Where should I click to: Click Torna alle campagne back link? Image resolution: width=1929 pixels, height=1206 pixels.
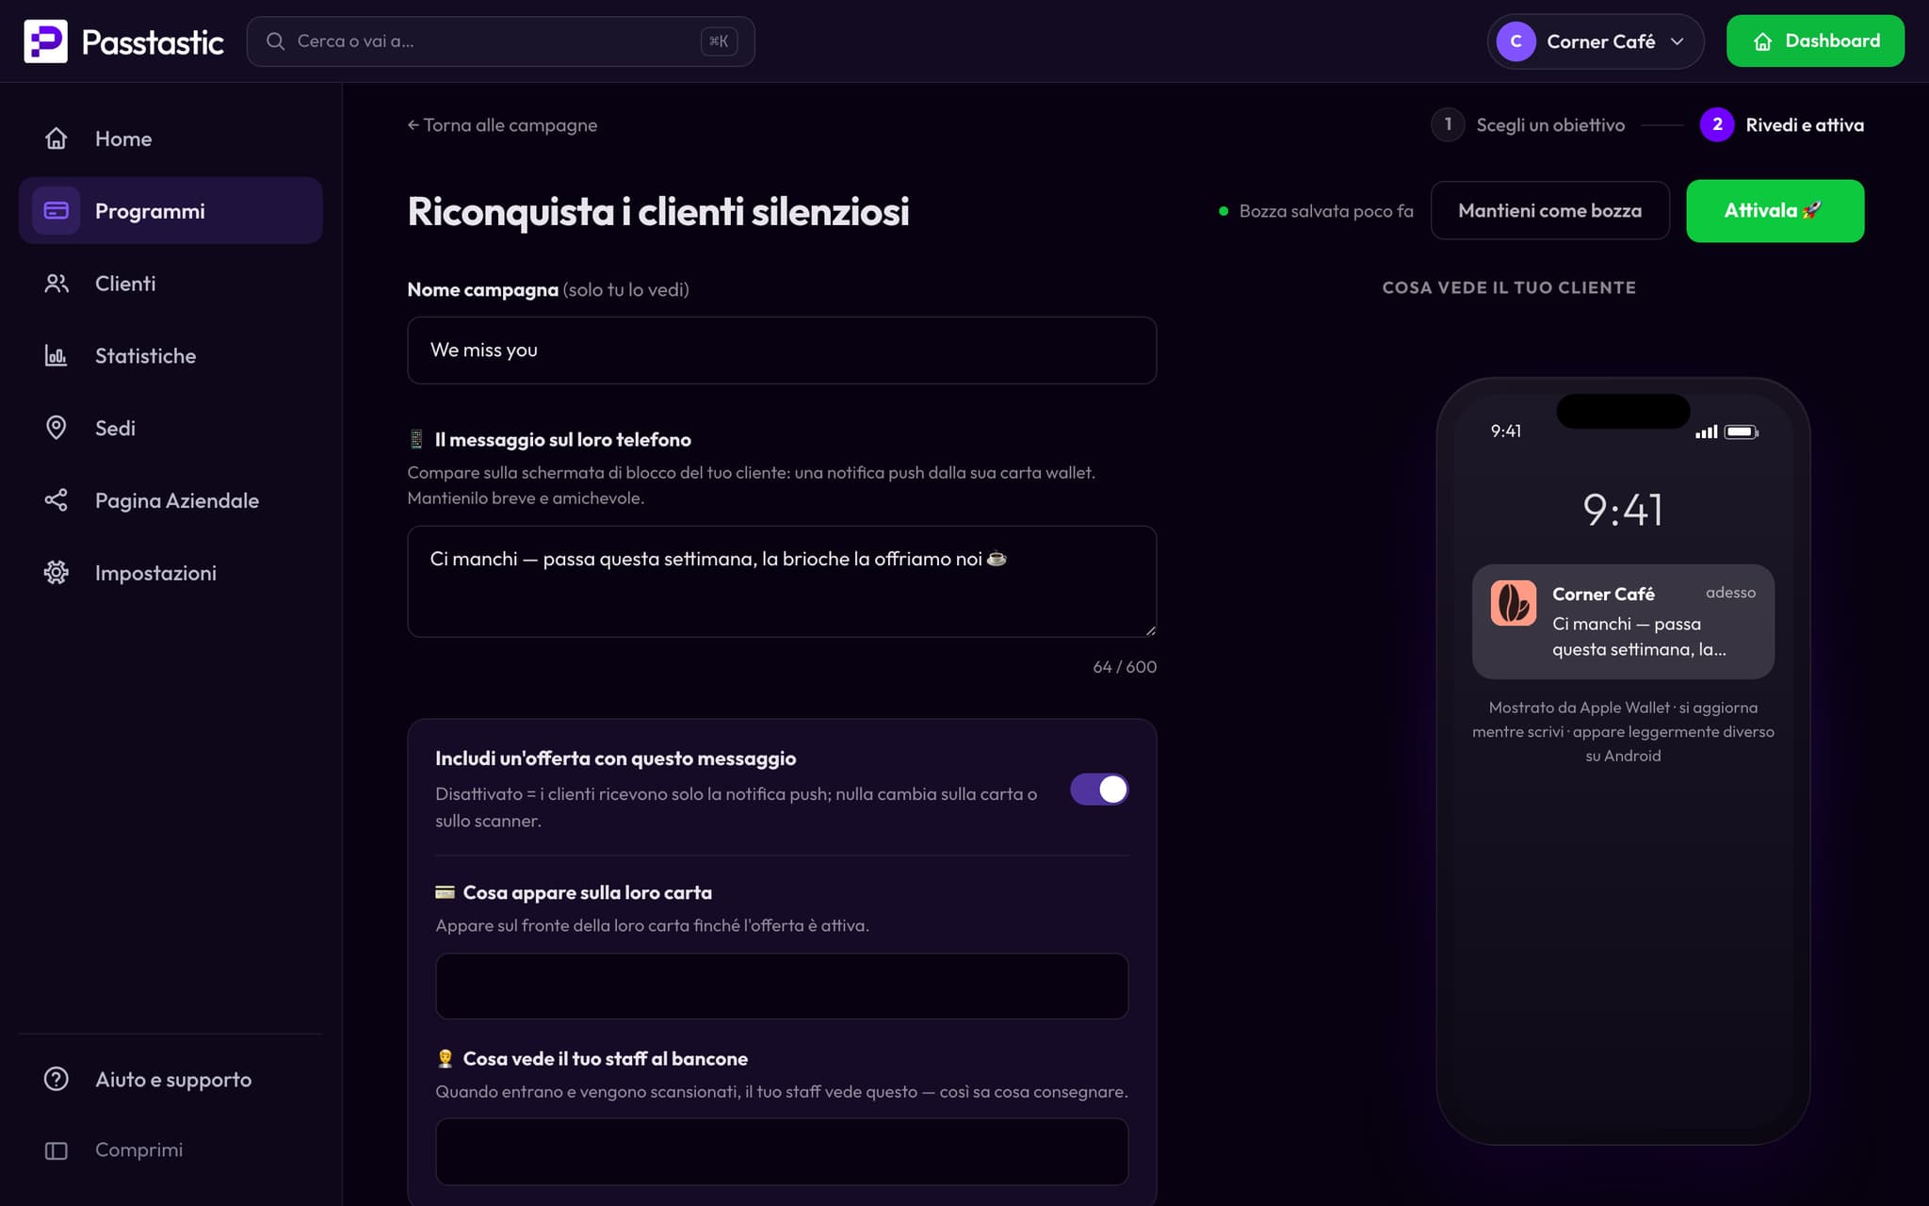[502, 125]
